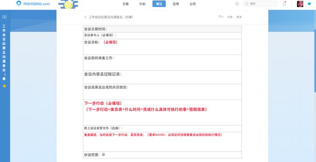Click the blue diamond VIP icon

tap(309, 4)
